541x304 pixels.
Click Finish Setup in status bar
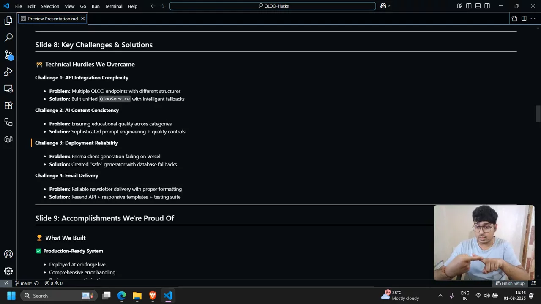(x=510, y=283)
